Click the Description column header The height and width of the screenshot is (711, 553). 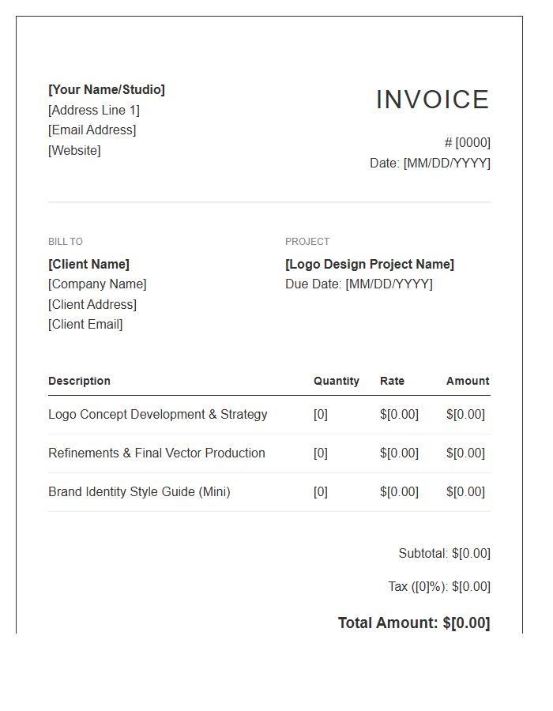[x=79, y=381]
